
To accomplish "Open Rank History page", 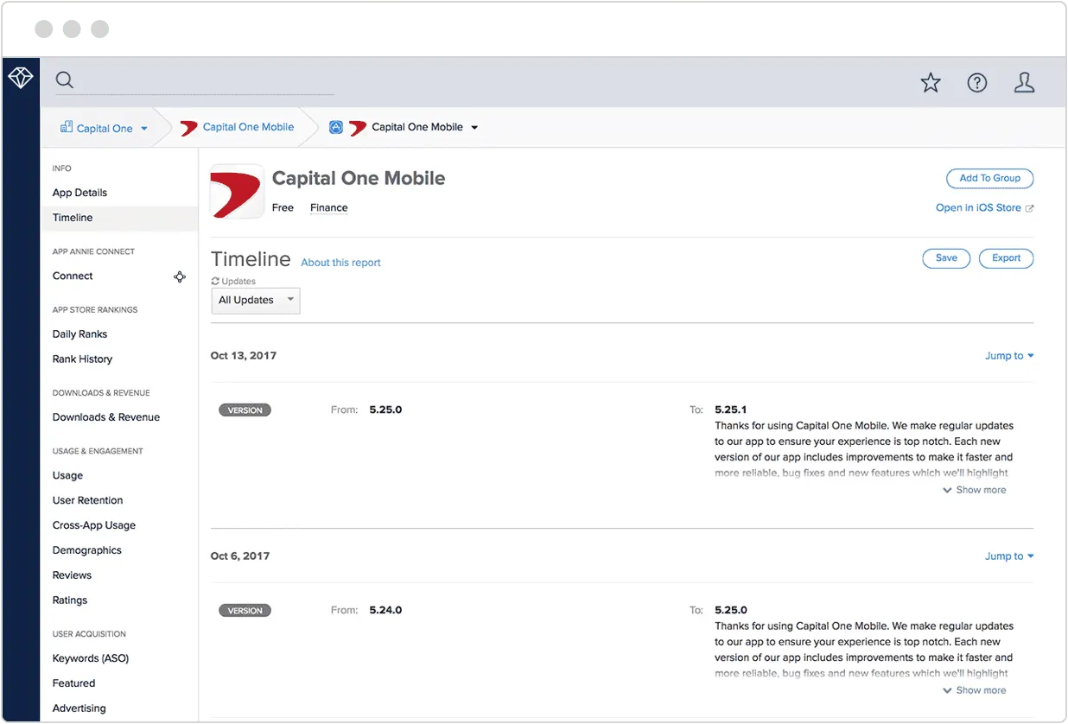I will pyautogui.click(x=82, y=359).
